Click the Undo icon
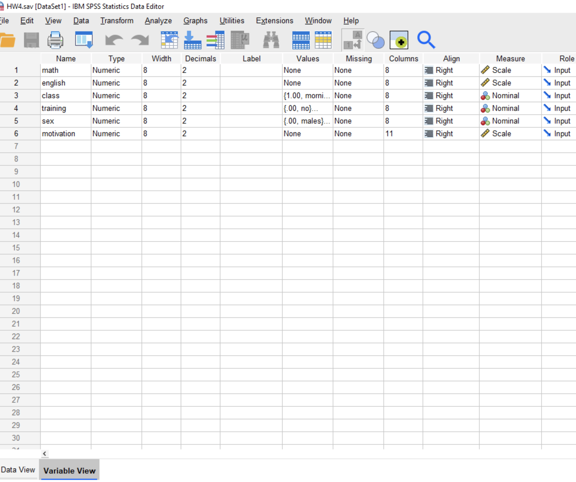This screenshot has height=482, width=576. click(x=113, y=40)
